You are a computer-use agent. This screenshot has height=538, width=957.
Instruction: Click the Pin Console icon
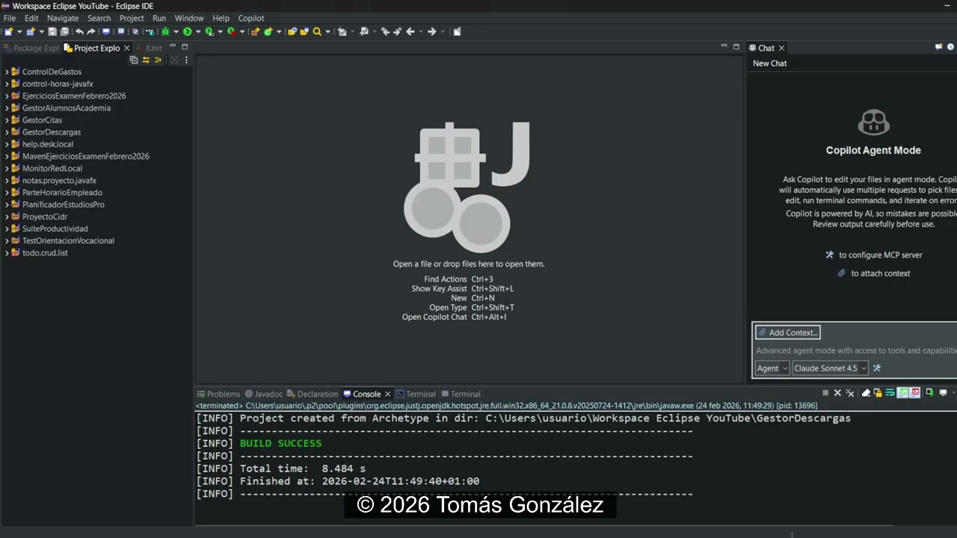pos(929,392)
